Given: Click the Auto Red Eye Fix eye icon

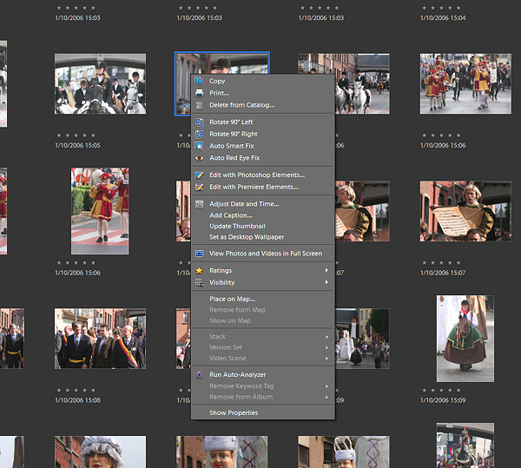Looking at the screenshot, I should coord(199,158).
